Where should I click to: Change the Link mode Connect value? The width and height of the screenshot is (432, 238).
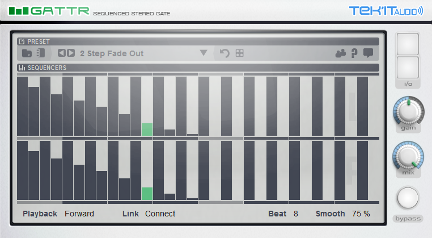click(160, 214)
